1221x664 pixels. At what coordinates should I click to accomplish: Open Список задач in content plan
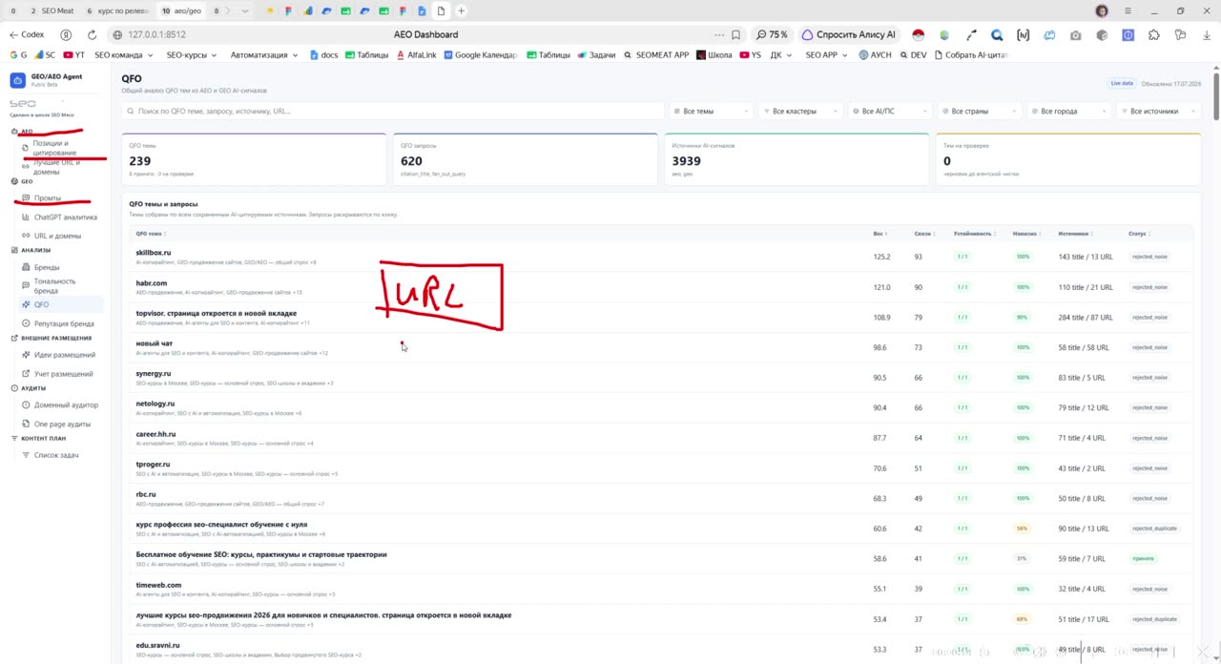(x=56, y=455)
